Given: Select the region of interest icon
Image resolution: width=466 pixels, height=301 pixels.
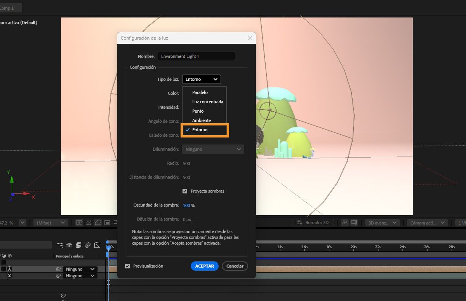Looking at the screenshot, I should point(107,223).
